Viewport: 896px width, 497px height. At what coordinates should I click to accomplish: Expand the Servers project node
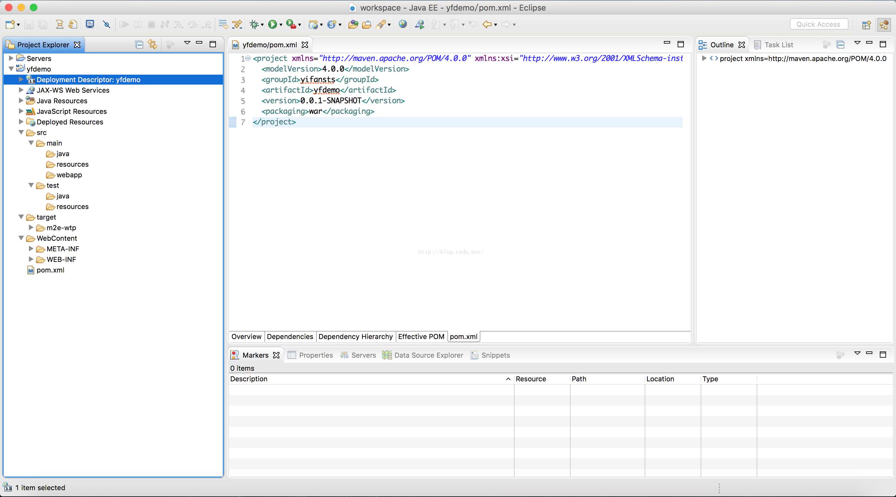11,58
